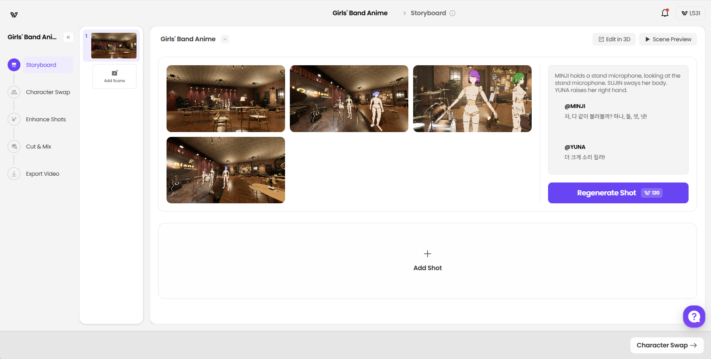Viewport: 711px width, 359px height.
Task: Open Edit in 3D
Action: pos(614,39)
